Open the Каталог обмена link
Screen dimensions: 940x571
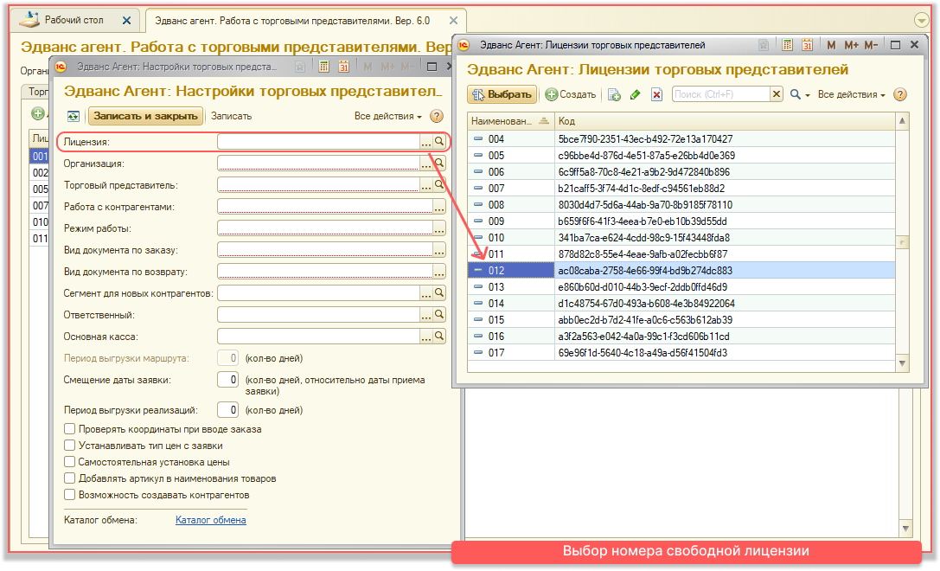pos(210,520)
